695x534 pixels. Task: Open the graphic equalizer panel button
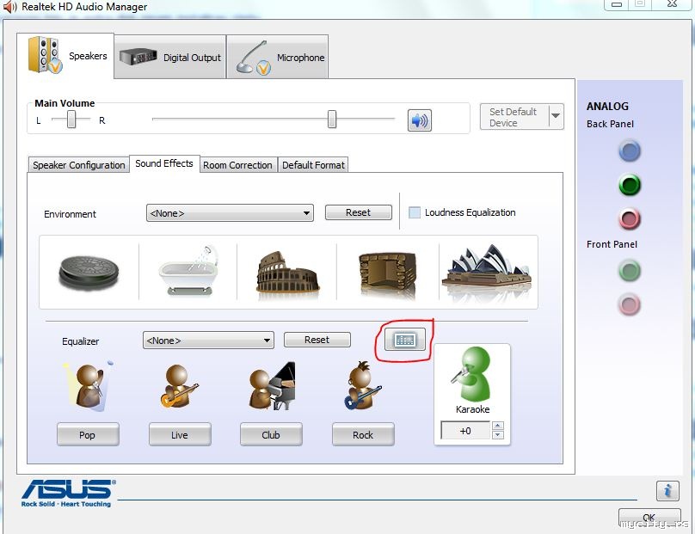click(x=404, y=340)
